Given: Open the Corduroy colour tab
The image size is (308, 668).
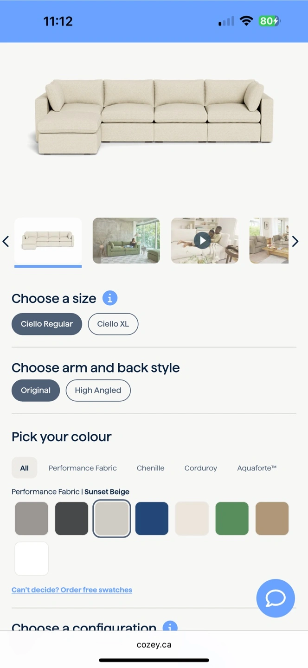Looking at the screenshot, I should 200,468.
